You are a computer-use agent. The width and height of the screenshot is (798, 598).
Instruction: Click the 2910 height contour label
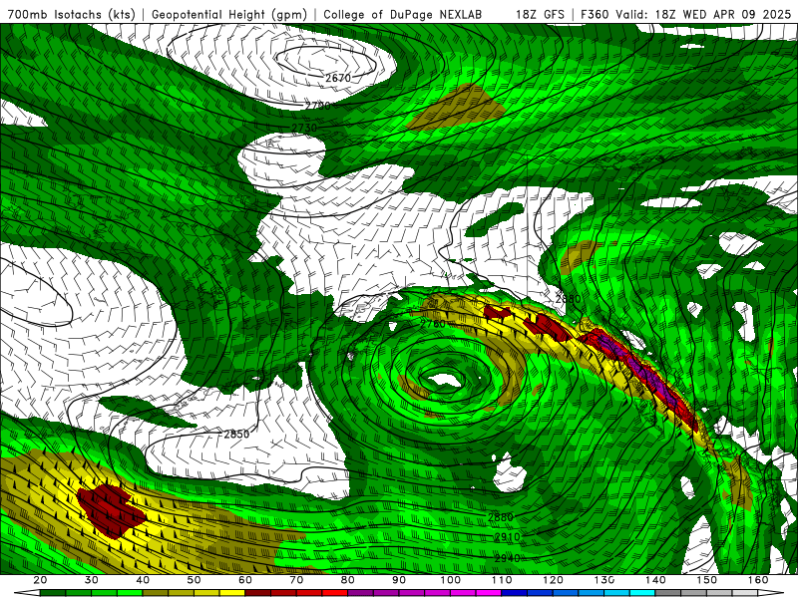point(508,537)
